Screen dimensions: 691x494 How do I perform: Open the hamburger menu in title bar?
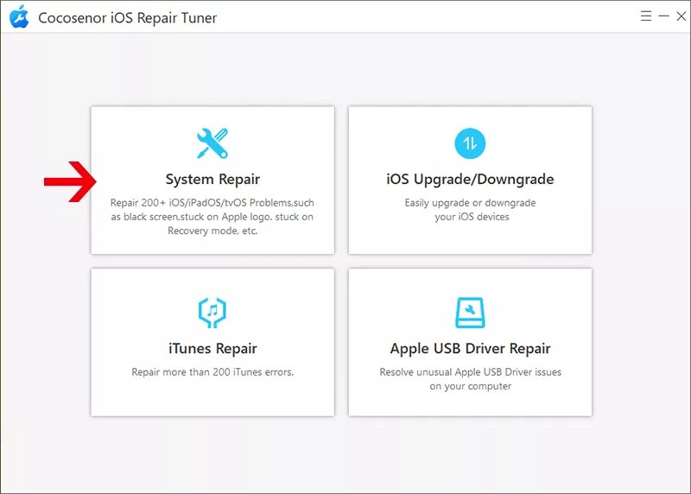coord(645,16)
